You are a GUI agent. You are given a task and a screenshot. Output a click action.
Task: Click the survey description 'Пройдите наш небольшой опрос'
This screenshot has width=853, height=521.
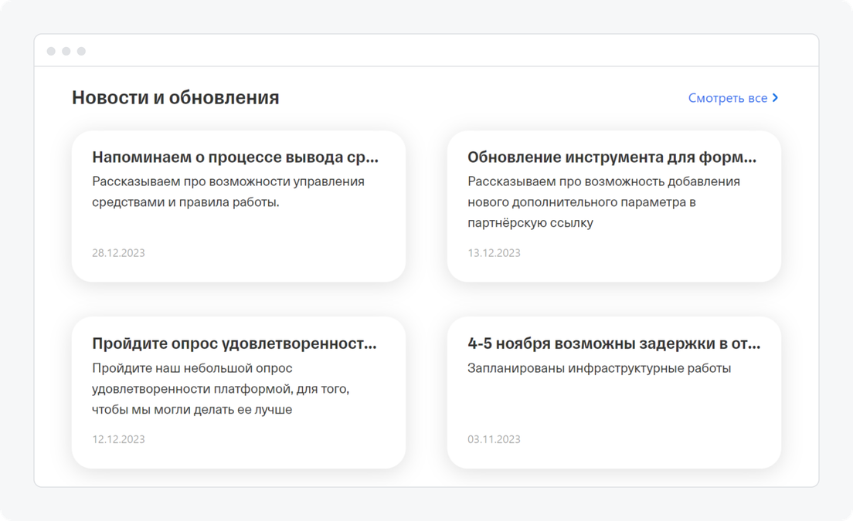click(220, 388)
